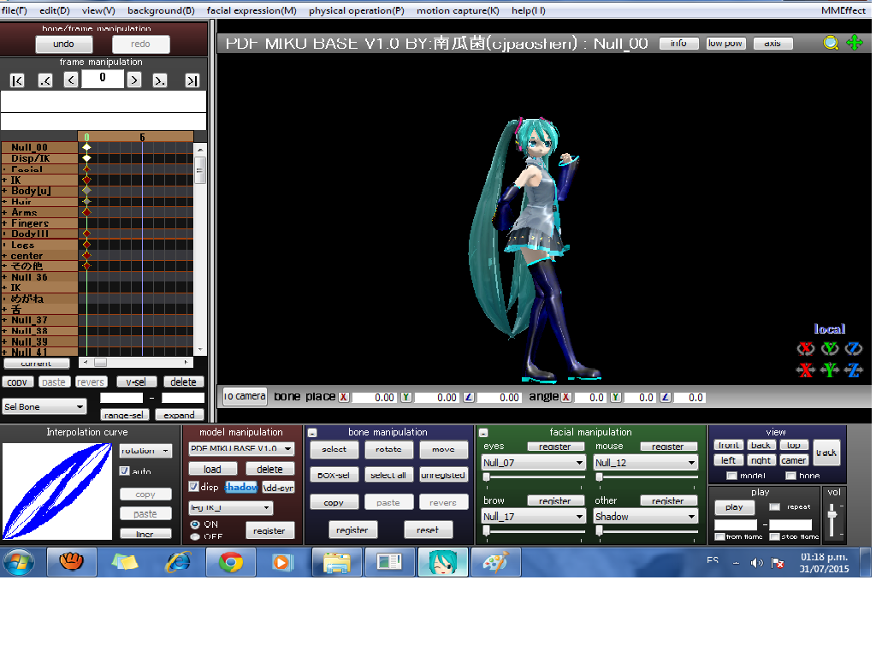Open the eyes Null_07 dropdown
876x657 pixels.
click(x=534, y=463)
